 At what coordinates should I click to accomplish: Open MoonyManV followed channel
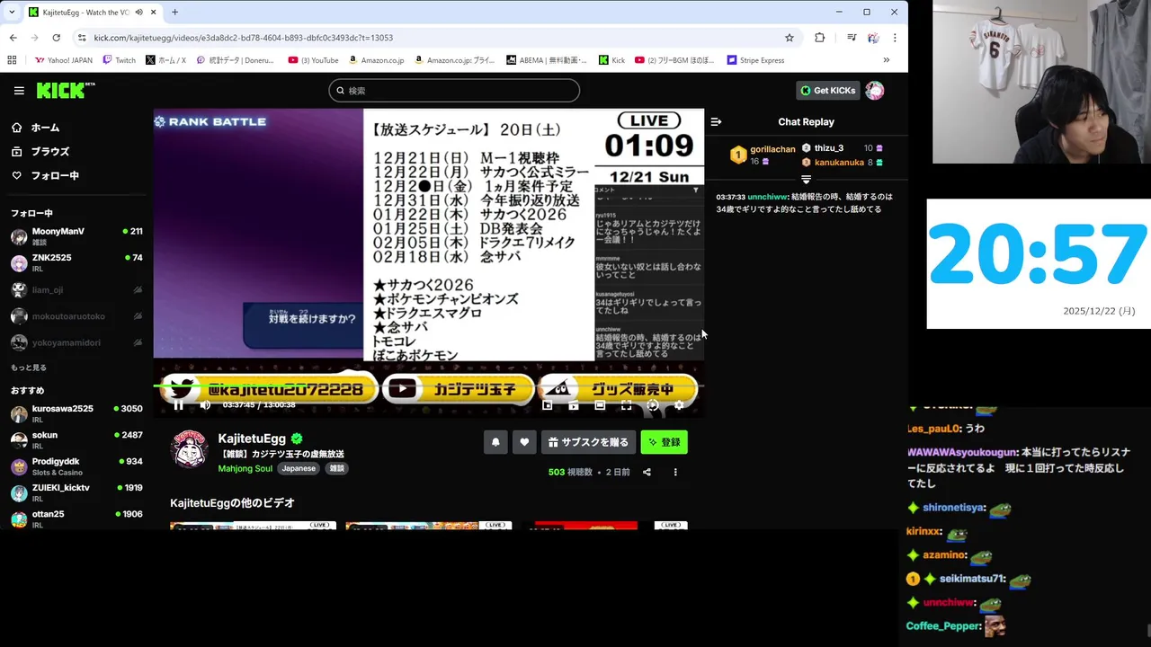tap(76, 236)
